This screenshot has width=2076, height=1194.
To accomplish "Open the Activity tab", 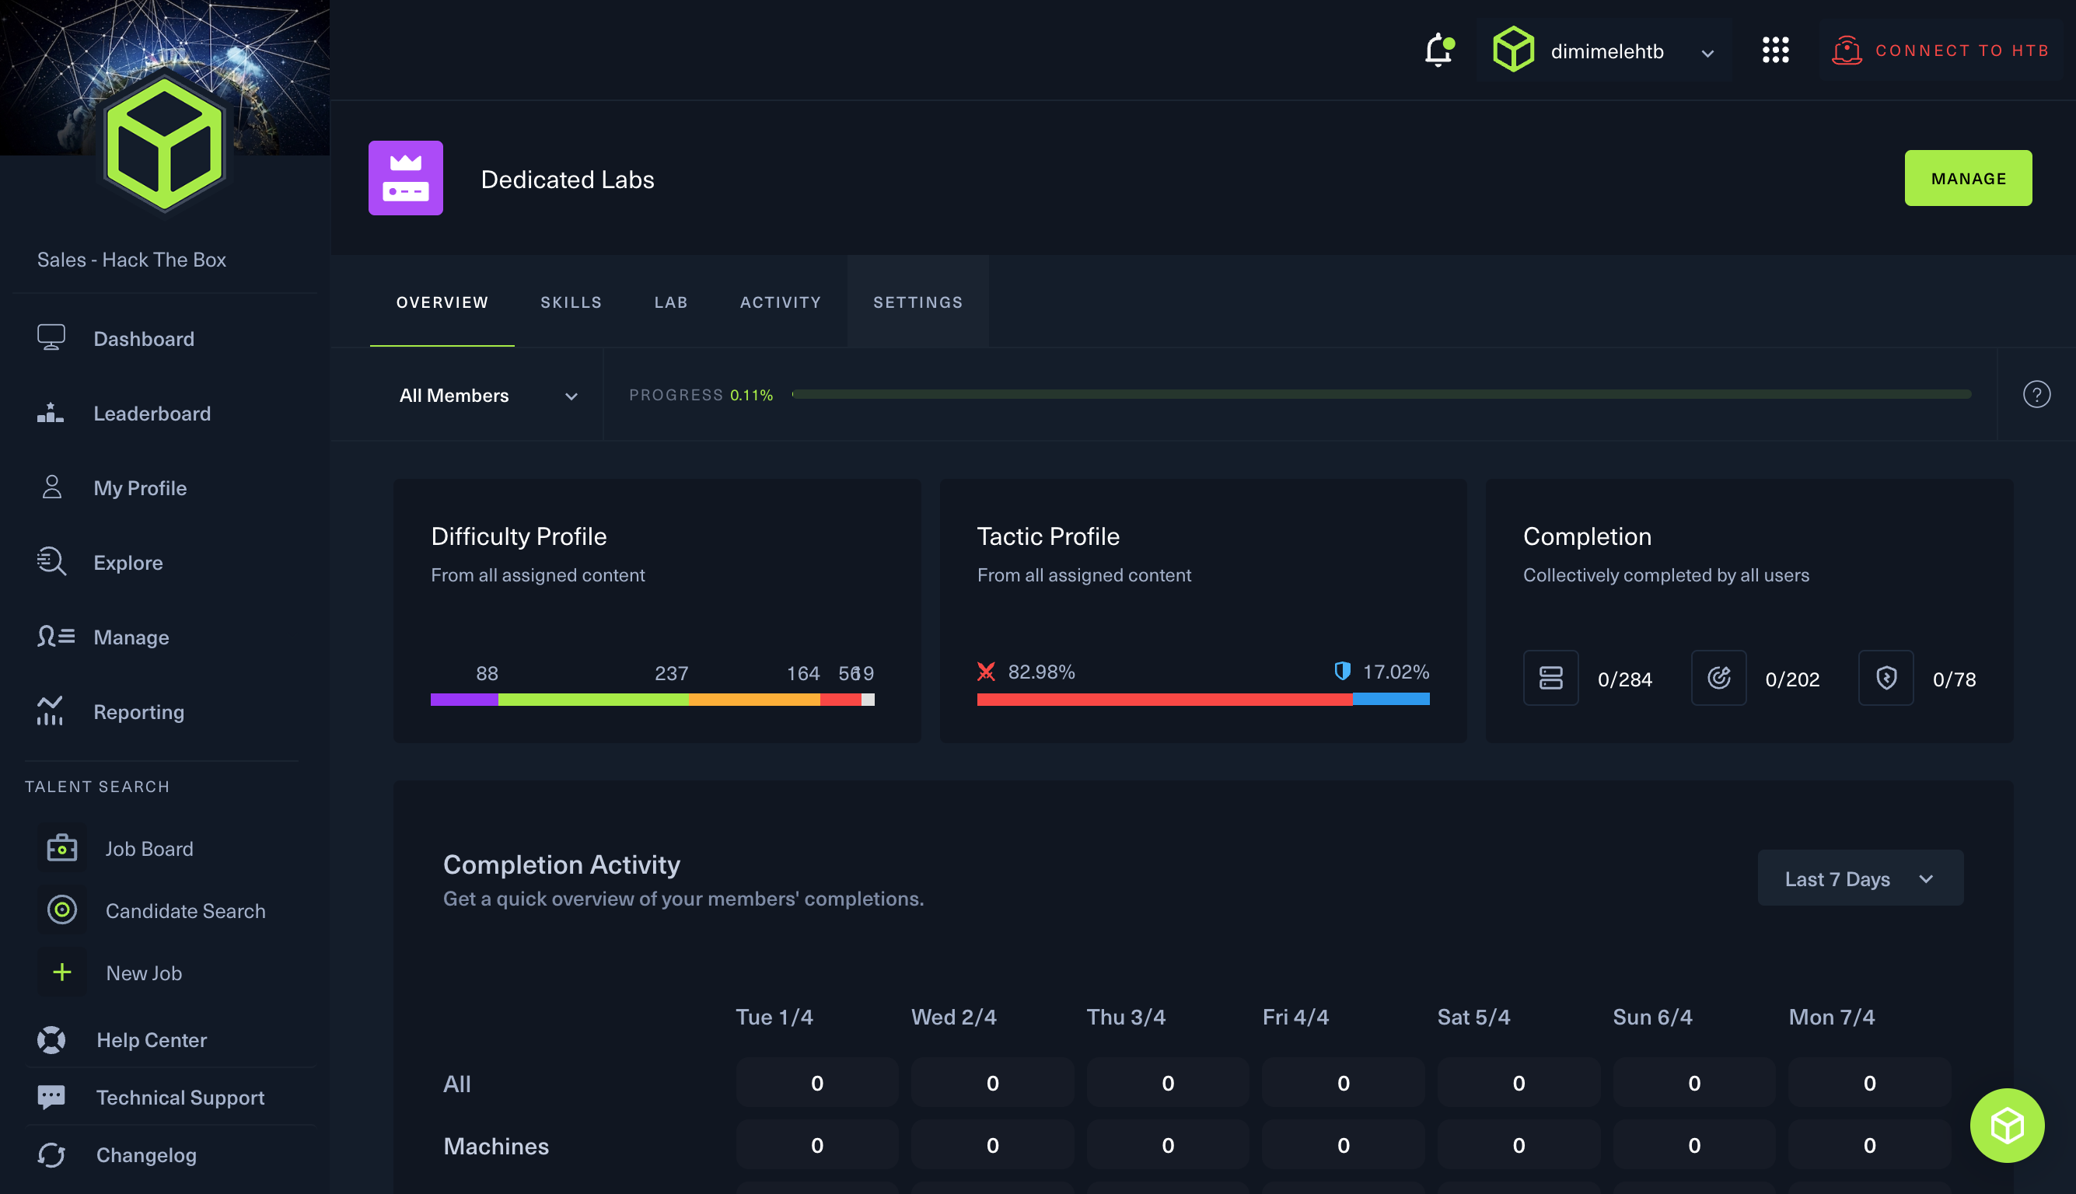I will tap(780, 302).
